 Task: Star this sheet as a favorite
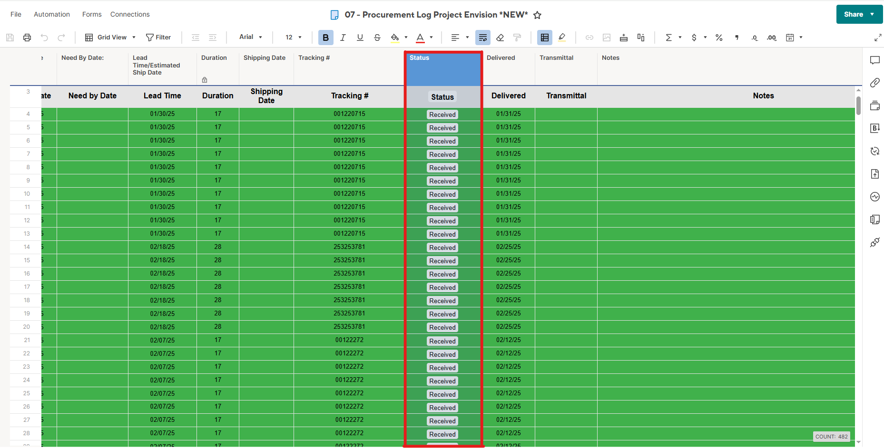click(x=537, y=15)
